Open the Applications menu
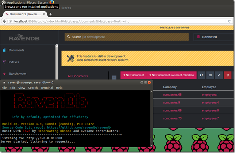235x153 pixels. (16, 3)
